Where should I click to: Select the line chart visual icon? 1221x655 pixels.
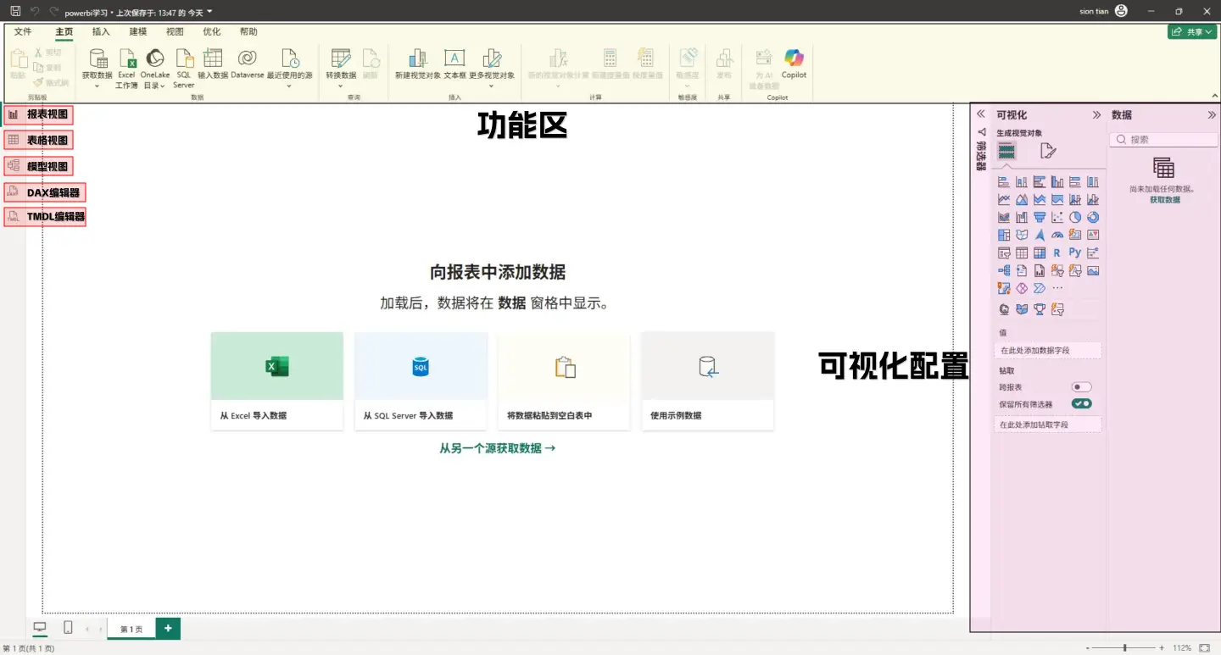(1004, 199)
